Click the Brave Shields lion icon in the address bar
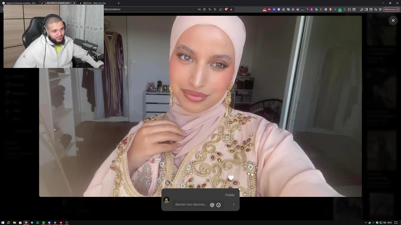Image resolution: width=401 pixels, height=225 pixels. coord(226,9)
